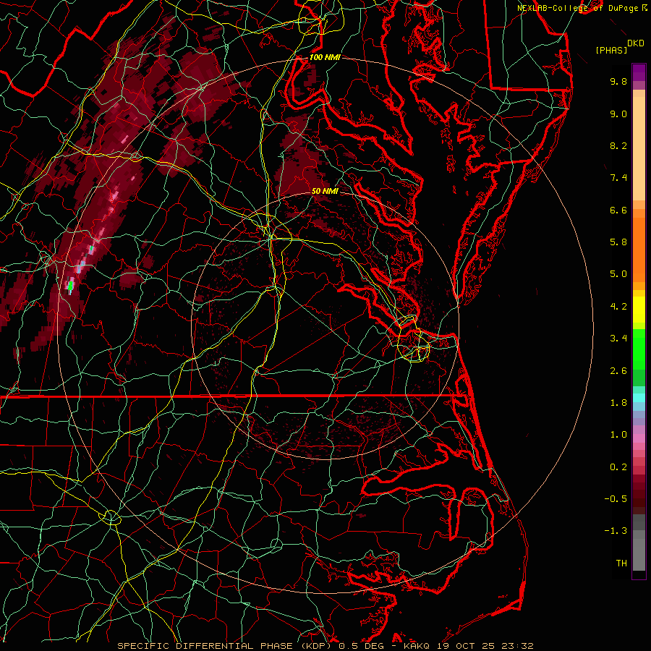The width and height of the screenshot is (651, 651).
Task: Click the gray segment of the color bar
Action: (639, 544)
